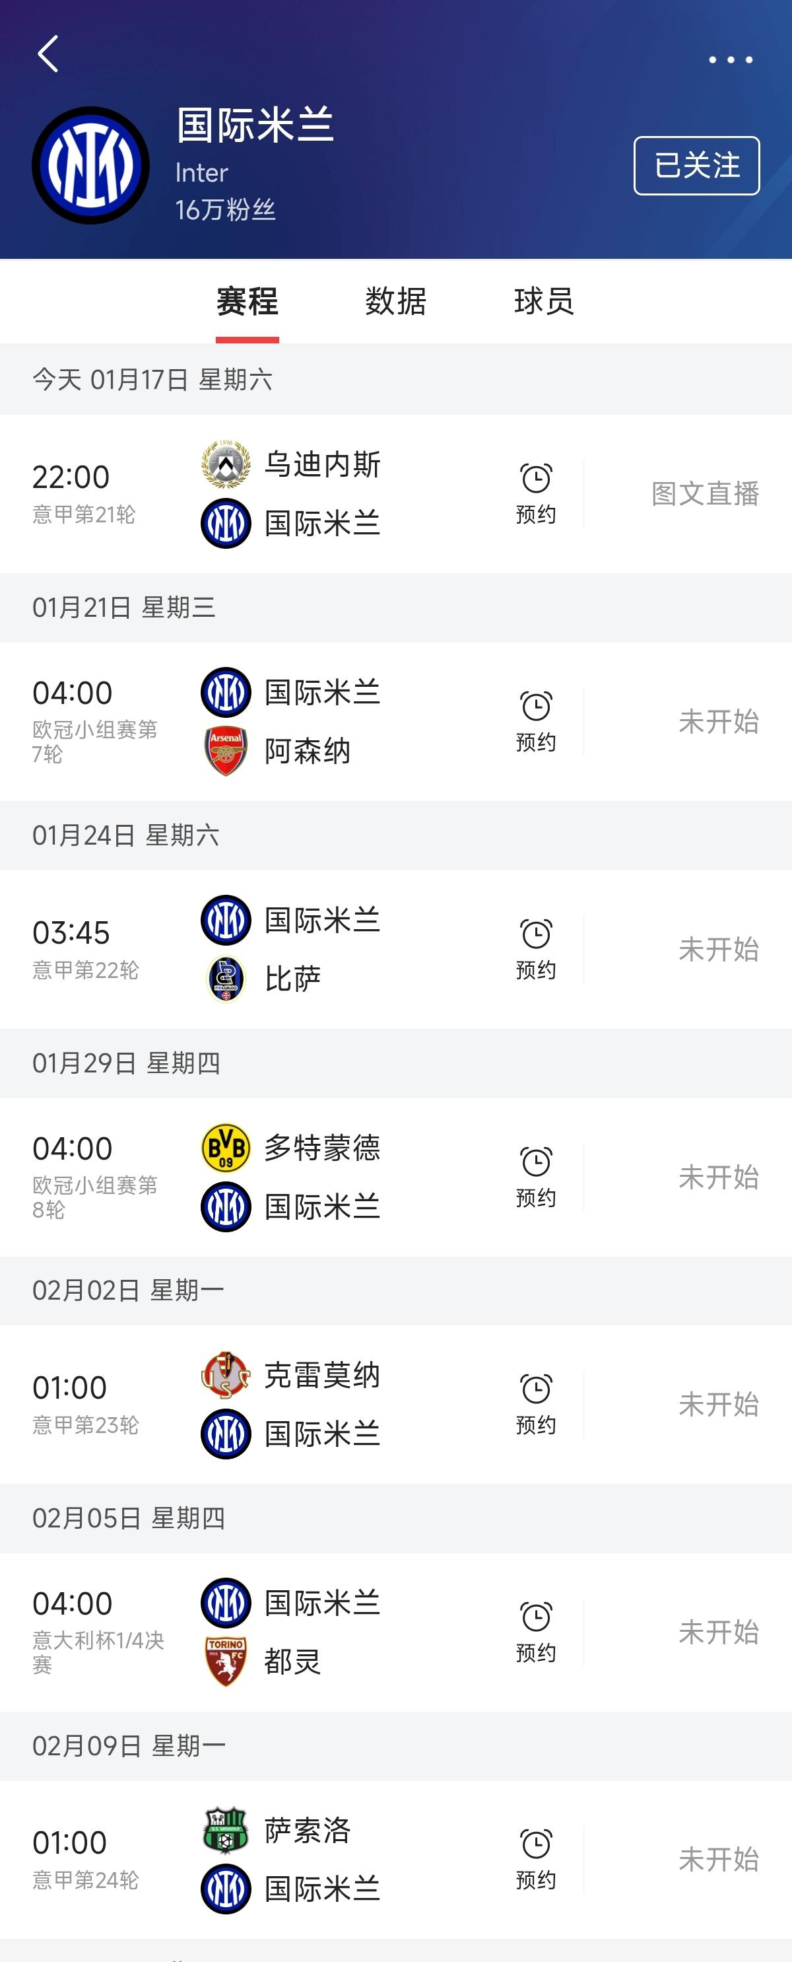Select the 赛程 tab

[x=247, y=302]
